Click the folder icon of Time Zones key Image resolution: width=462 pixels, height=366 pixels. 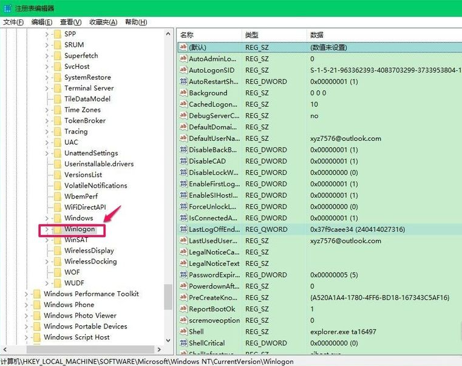pos(58,110)
